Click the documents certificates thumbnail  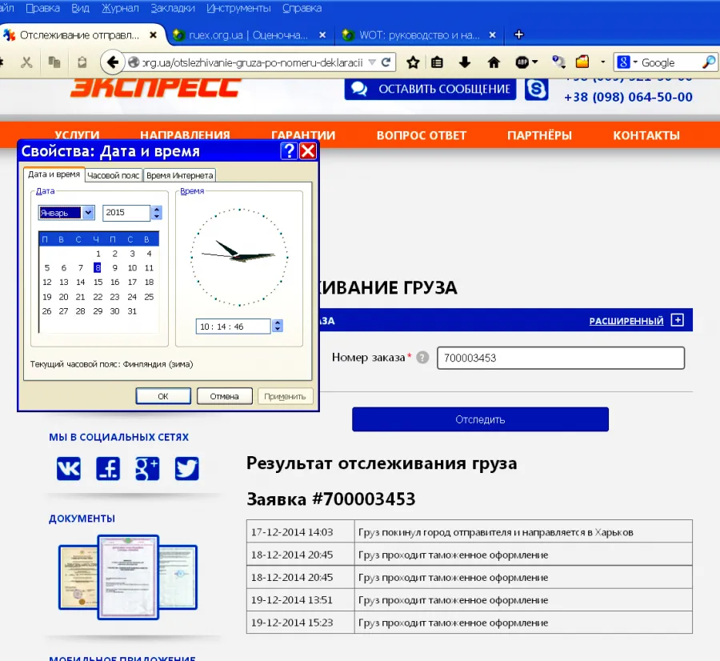pos(128,577)
